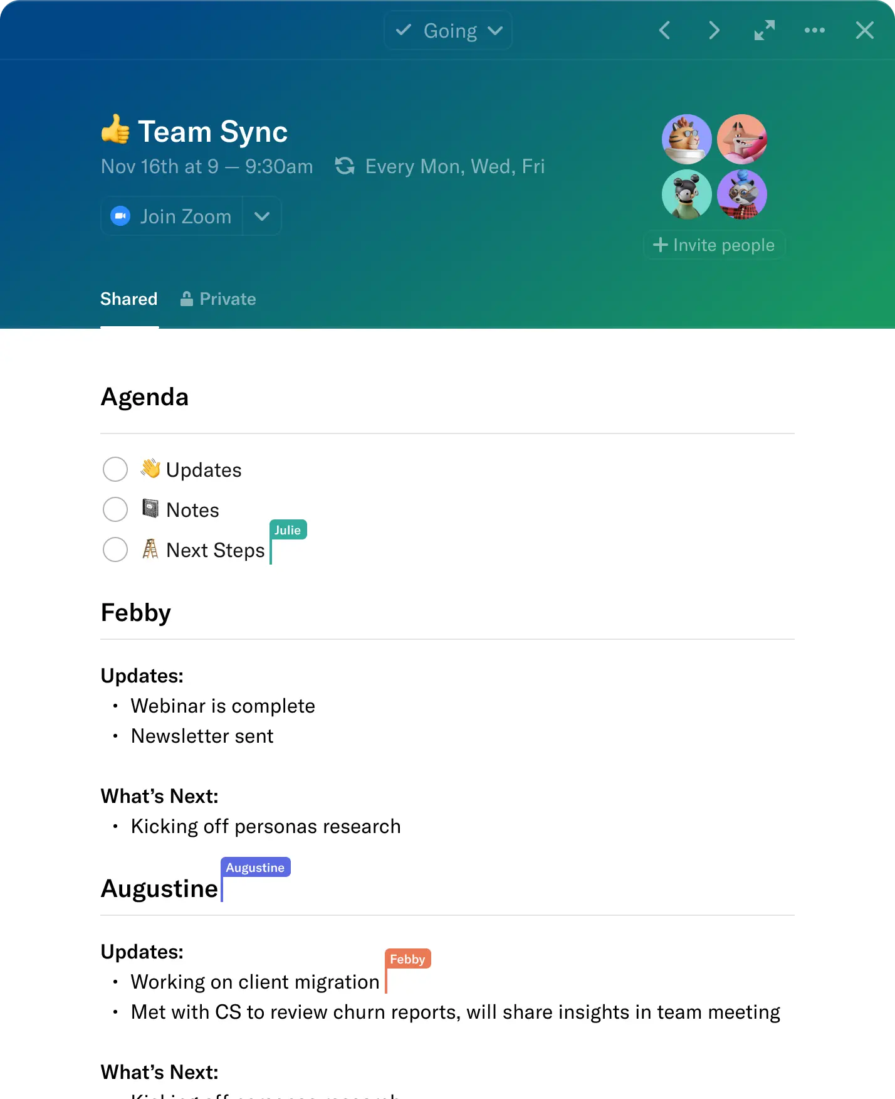Open the Going RSVP dropdown

tap(448, 30)
